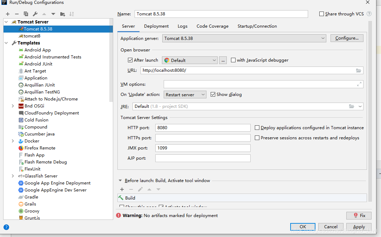381x237 pixels.
Task: Collapse Tomcat Server tree node
Action: (6, 22)
